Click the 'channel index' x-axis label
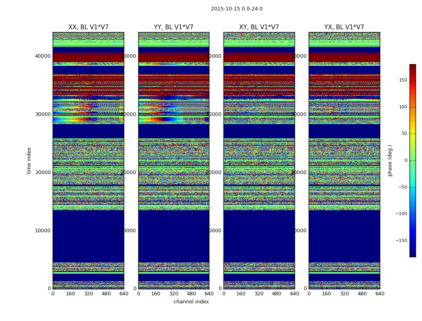 pyautogui.click(x=191, y=302)
